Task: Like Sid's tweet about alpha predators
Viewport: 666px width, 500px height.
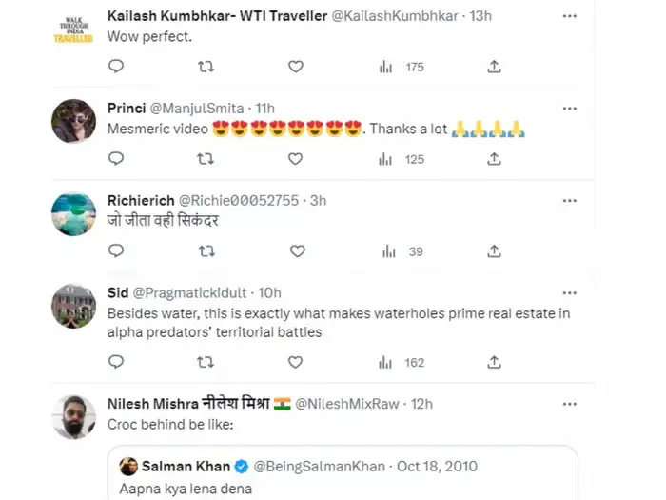Action: [x=296, y=362]
